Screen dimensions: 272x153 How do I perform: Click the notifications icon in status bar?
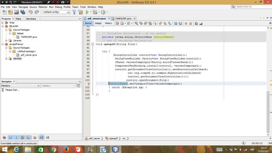pos(243,143)
